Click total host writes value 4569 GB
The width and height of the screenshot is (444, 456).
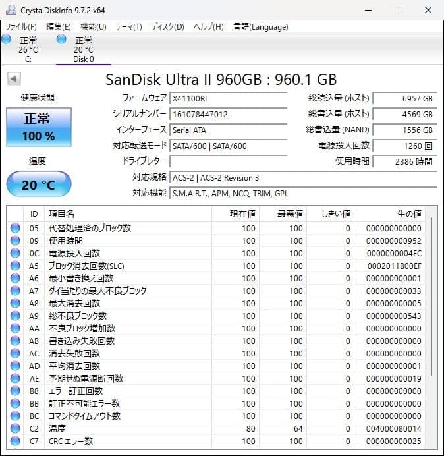[404, 114]
